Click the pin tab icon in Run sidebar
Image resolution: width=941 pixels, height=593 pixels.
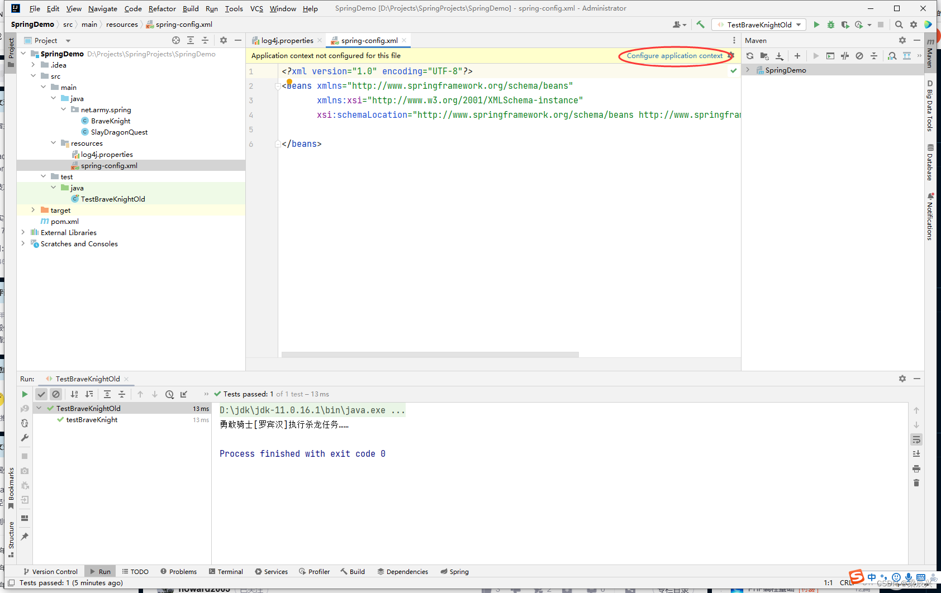(x=25, y=536)
